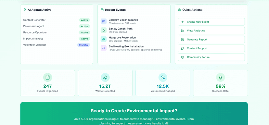Go to Community Forum
269x125 pixels.
(x=211, y=57)
